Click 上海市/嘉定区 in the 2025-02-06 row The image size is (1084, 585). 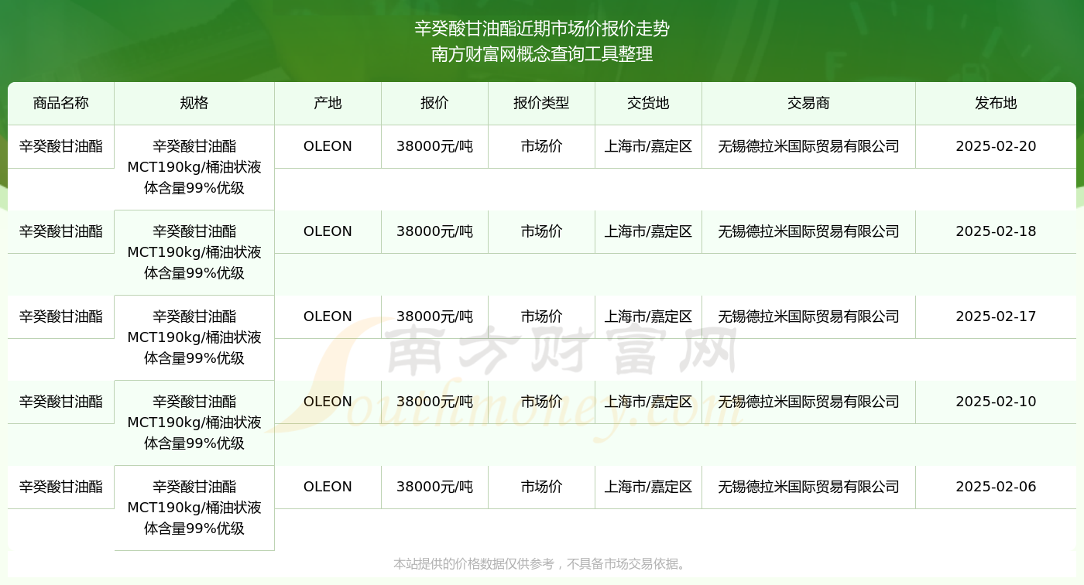pyautogui.click(x=648, y=487)
